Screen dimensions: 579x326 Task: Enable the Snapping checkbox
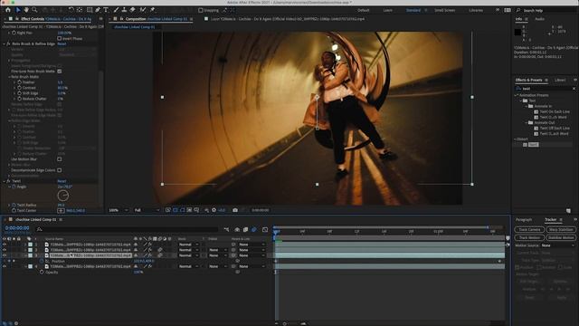(x=201, y=10)
